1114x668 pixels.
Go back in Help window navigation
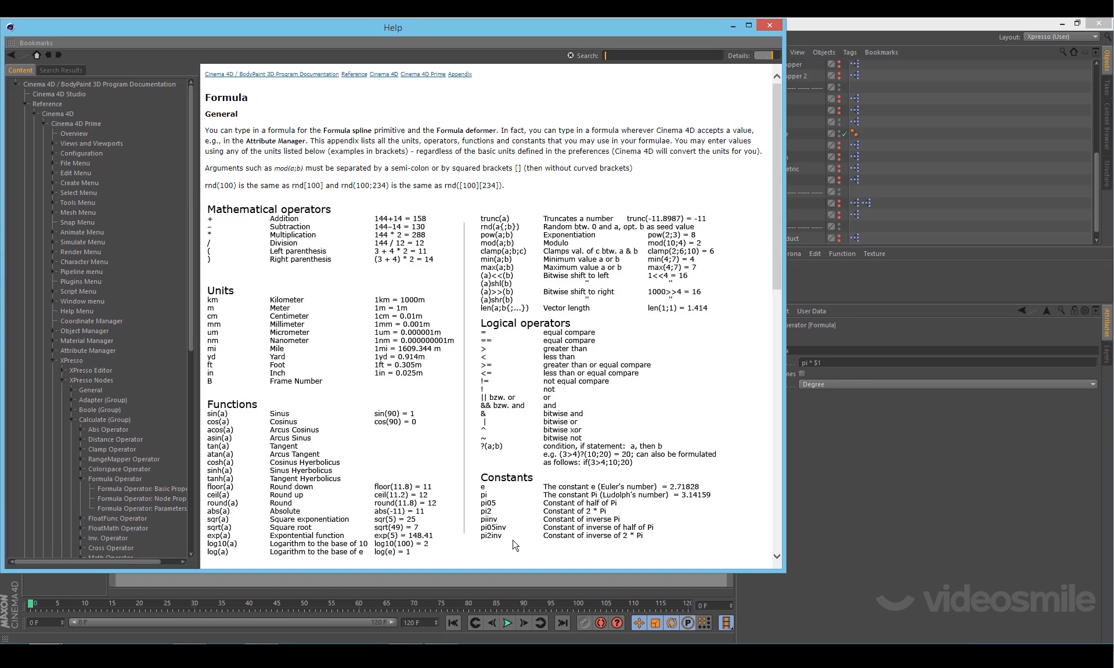tap(11, 55)
